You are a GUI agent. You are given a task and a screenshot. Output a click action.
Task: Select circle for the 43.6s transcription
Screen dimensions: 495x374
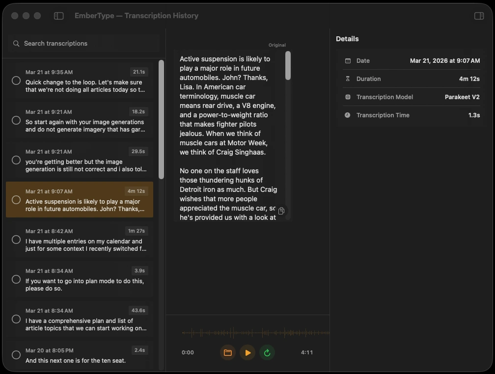[16, 320]
